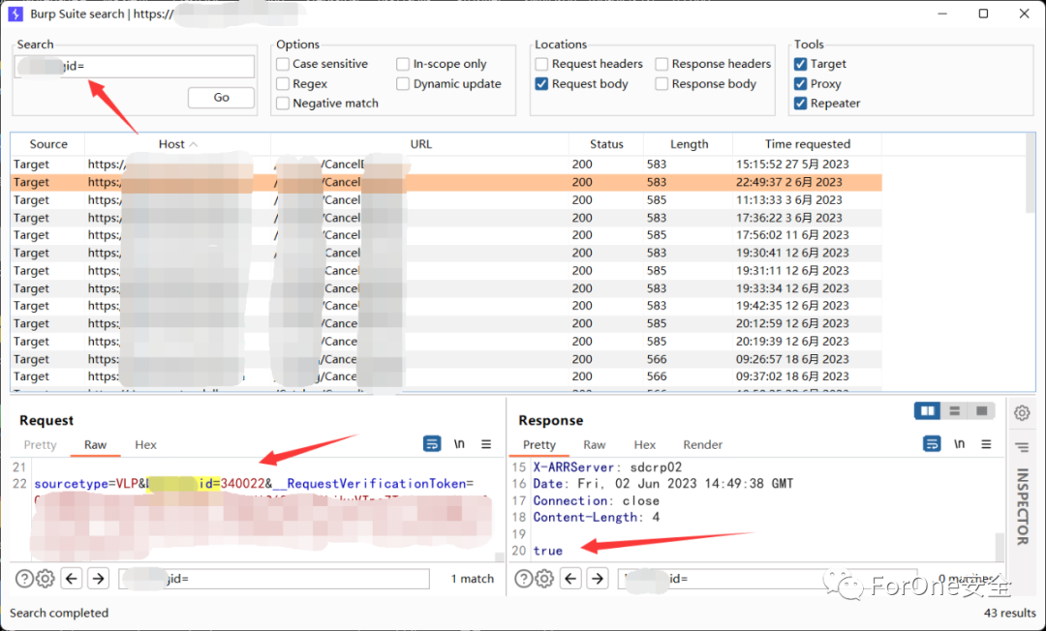Screen dimensions: 1046x631
Task: Check Request headers location
Action: [x=541, y=64]
